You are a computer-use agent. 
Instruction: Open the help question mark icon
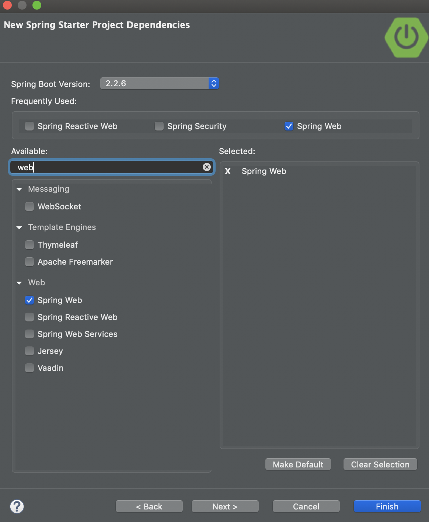coord(17,506)
